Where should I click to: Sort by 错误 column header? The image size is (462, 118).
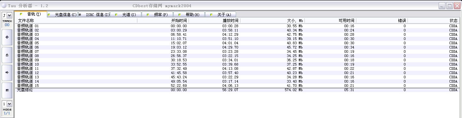(x=382, y=21)
